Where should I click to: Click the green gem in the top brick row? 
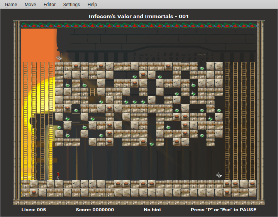tap(202, 68)
